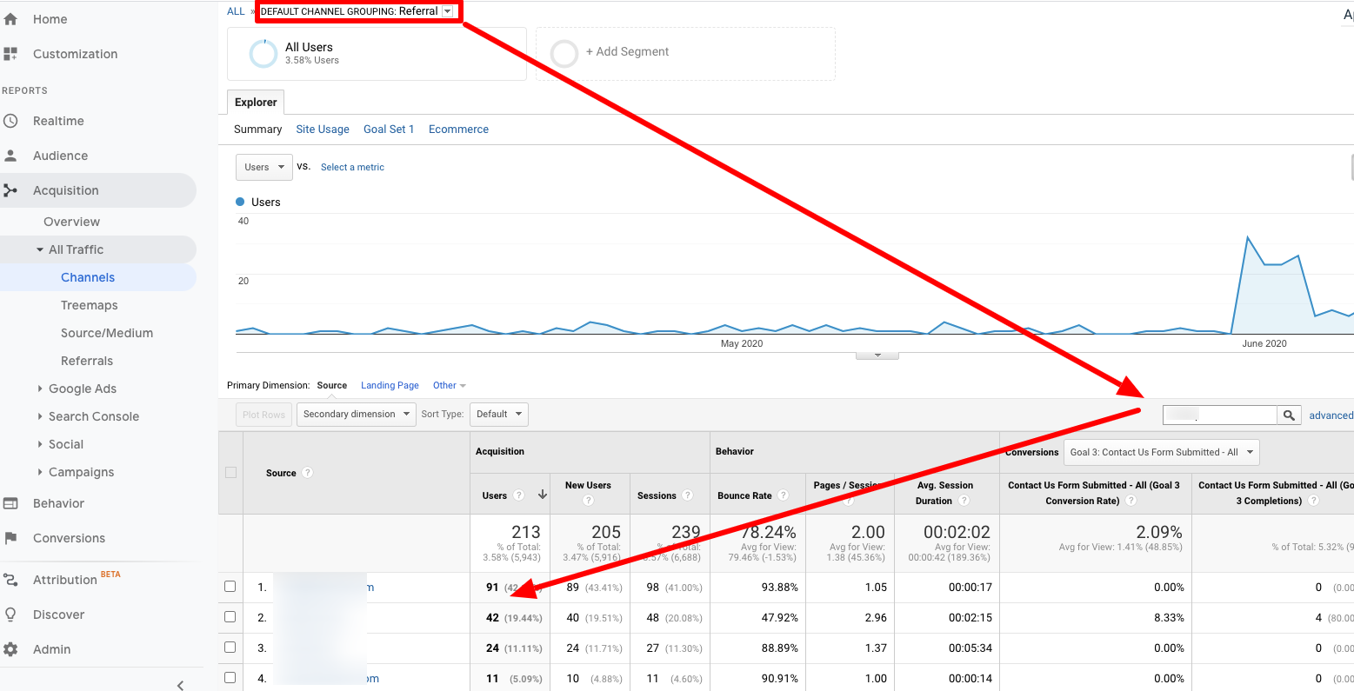Click the Discover lightbulb icon
1354x691 pixels.
tap(10, 615)
